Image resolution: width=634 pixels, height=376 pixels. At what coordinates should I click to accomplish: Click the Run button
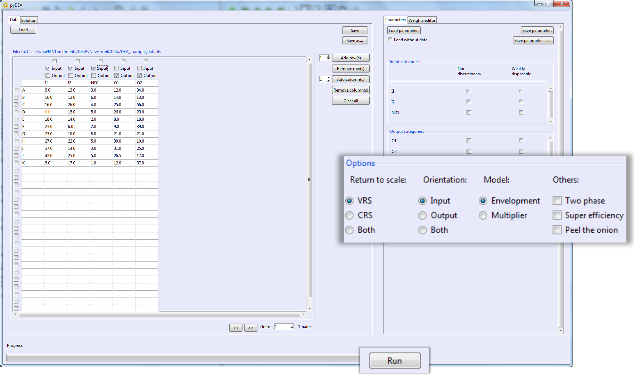click(395, 361)
